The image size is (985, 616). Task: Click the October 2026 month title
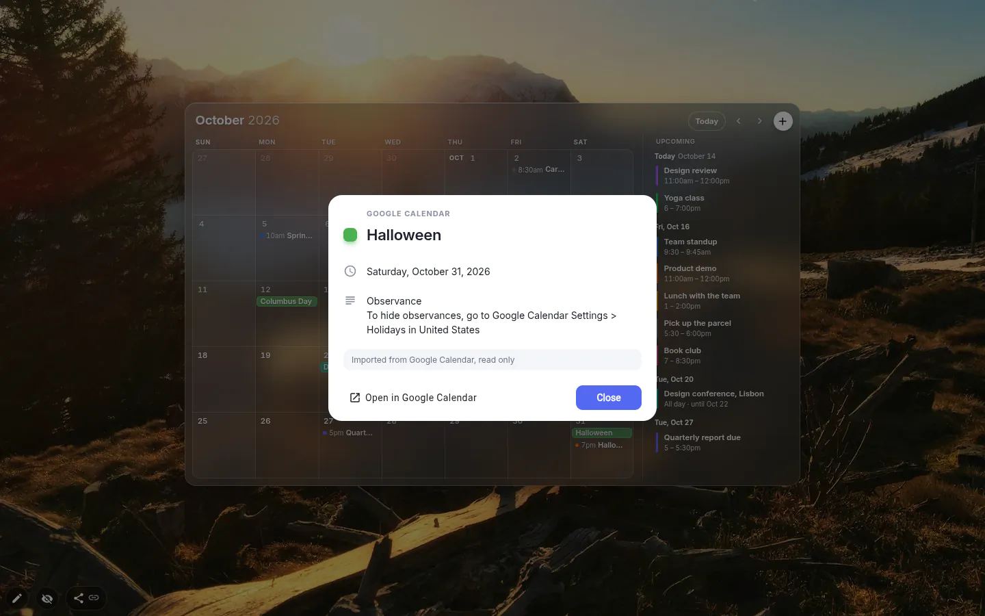(237, 120)
